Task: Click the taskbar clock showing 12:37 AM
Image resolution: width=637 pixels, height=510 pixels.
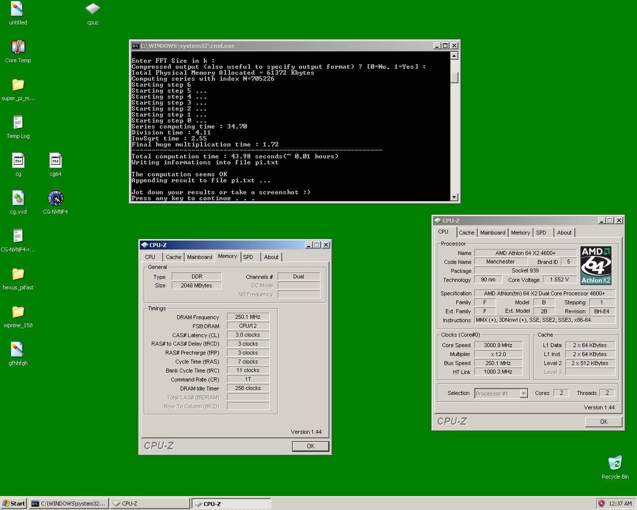Action: (x=620, y=504)
